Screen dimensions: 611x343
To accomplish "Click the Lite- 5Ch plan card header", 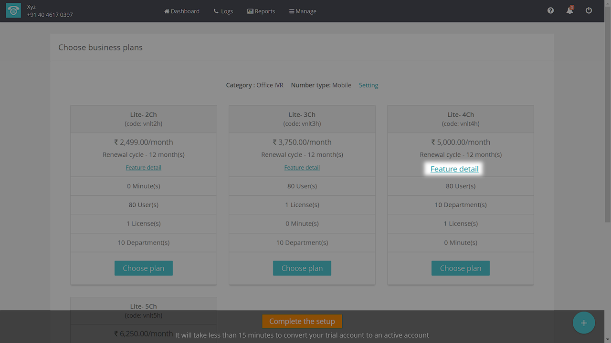I will click(143, 307).
